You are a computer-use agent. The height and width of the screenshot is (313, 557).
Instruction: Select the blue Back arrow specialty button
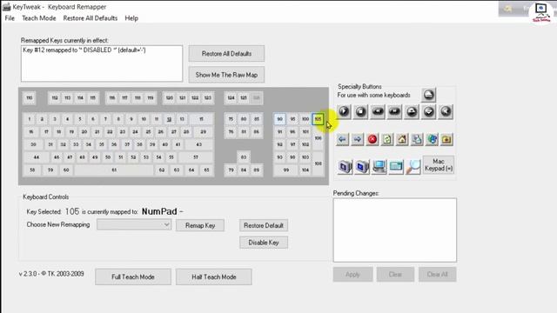point(342,139)
